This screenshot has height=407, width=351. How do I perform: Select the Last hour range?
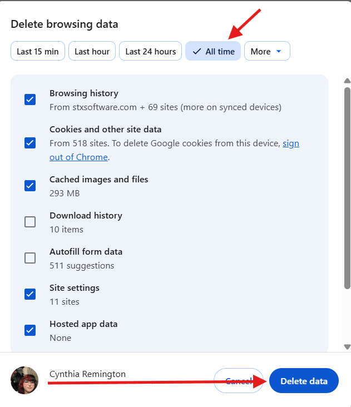pos(92,51)
